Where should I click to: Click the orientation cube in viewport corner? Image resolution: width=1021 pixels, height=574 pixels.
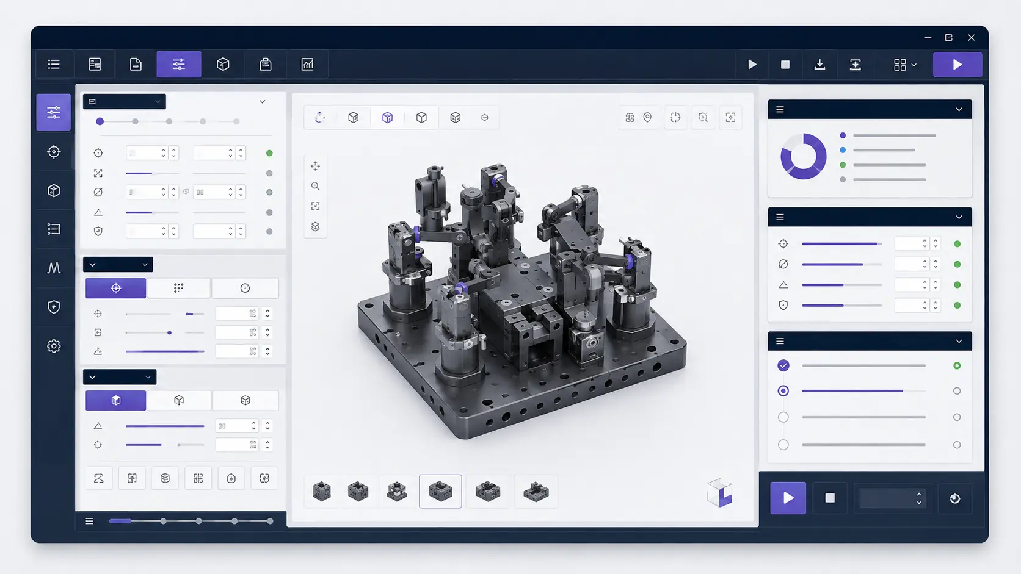[720, 493]
